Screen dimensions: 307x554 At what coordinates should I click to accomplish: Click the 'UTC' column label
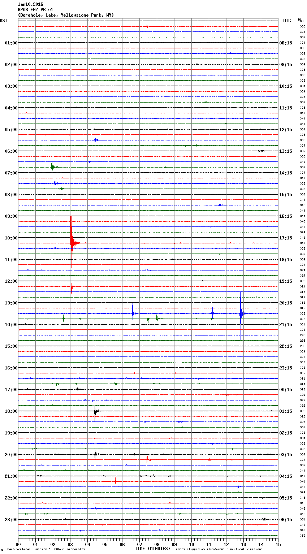coord(287,21)
